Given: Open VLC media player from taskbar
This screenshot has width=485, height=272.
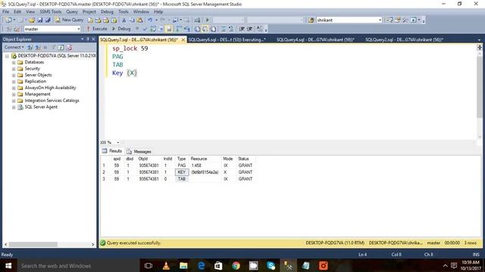Looking at the screenshot, I should coord(166,265).
